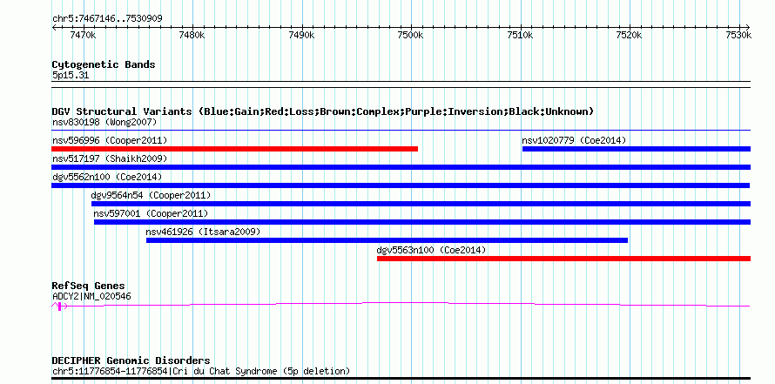Click the 7480k ruler tick label

[192, 35]
